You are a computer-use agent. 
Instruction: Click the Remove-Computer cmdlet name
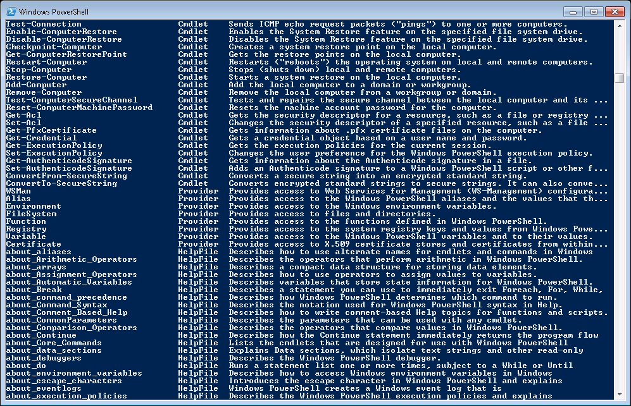click(44, 92)
